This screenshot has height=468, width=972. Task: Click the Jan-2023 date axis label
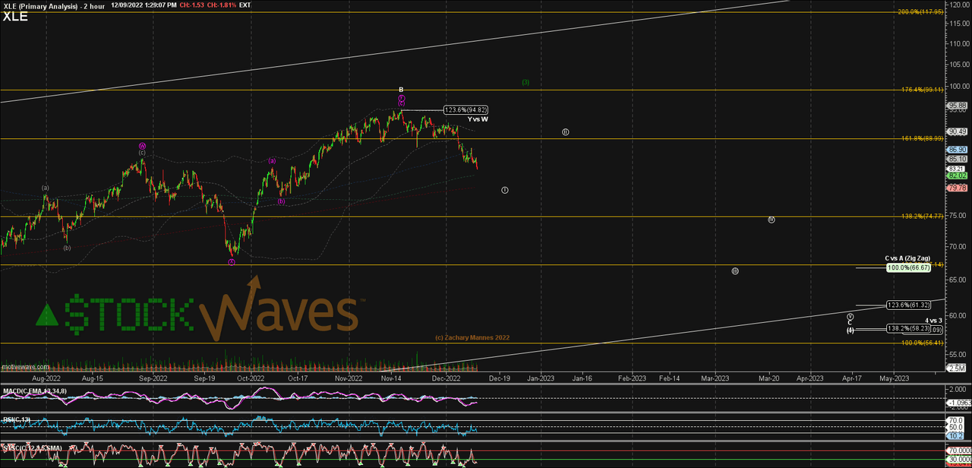point(541,378)
